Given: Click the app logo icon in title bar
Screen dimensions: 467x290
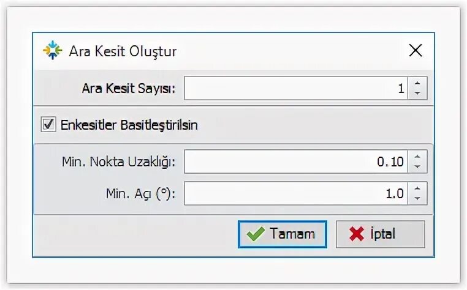Looking at the screenshot, I should click(52, 50).
